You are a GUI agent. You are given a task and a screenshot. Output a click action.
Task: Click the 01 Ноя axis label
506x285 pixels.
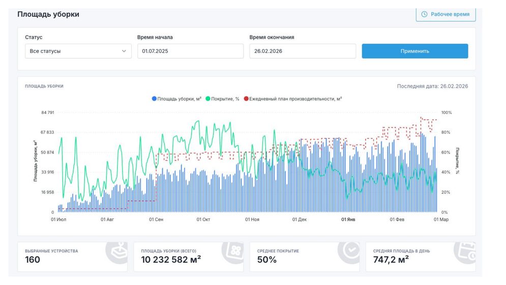[252, 219]
